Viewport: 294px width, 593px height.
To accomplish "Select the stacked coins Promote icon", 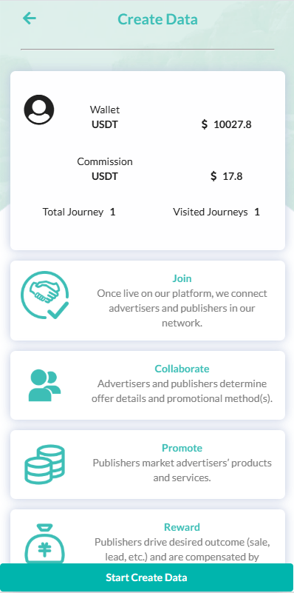I will click(x=44, y=464).
